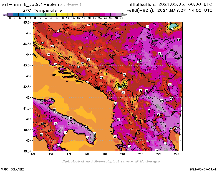The image size is (222, 171).
Task: Click the '17E' longitude axis label
Action: pyautogui.click(x=69, y=154)
